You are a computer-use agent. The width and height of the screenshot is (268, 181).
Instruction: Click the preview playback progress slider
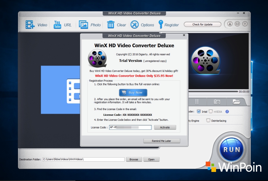213,92
